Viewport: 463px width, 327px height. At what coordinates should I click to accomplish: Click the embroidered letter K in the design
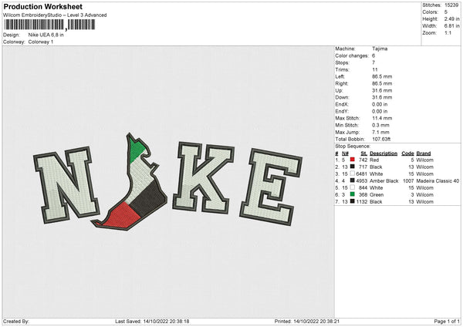pyautogui.click(x=203, y=177)
